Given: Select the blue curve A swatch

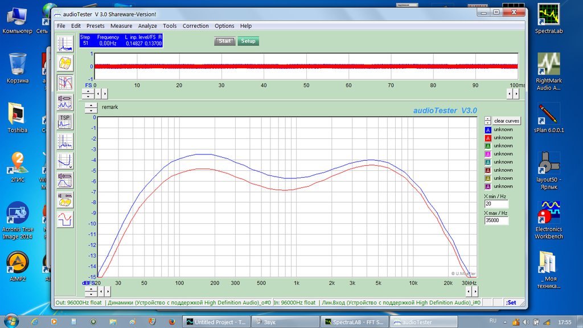Looking at the screenshot, I should pos(488,130).
